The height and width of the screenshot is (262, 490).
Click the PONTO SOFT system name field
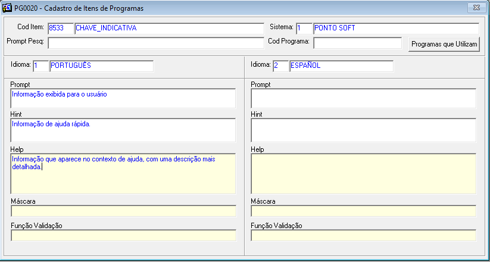pyautogui.click(x=397, y=28)
